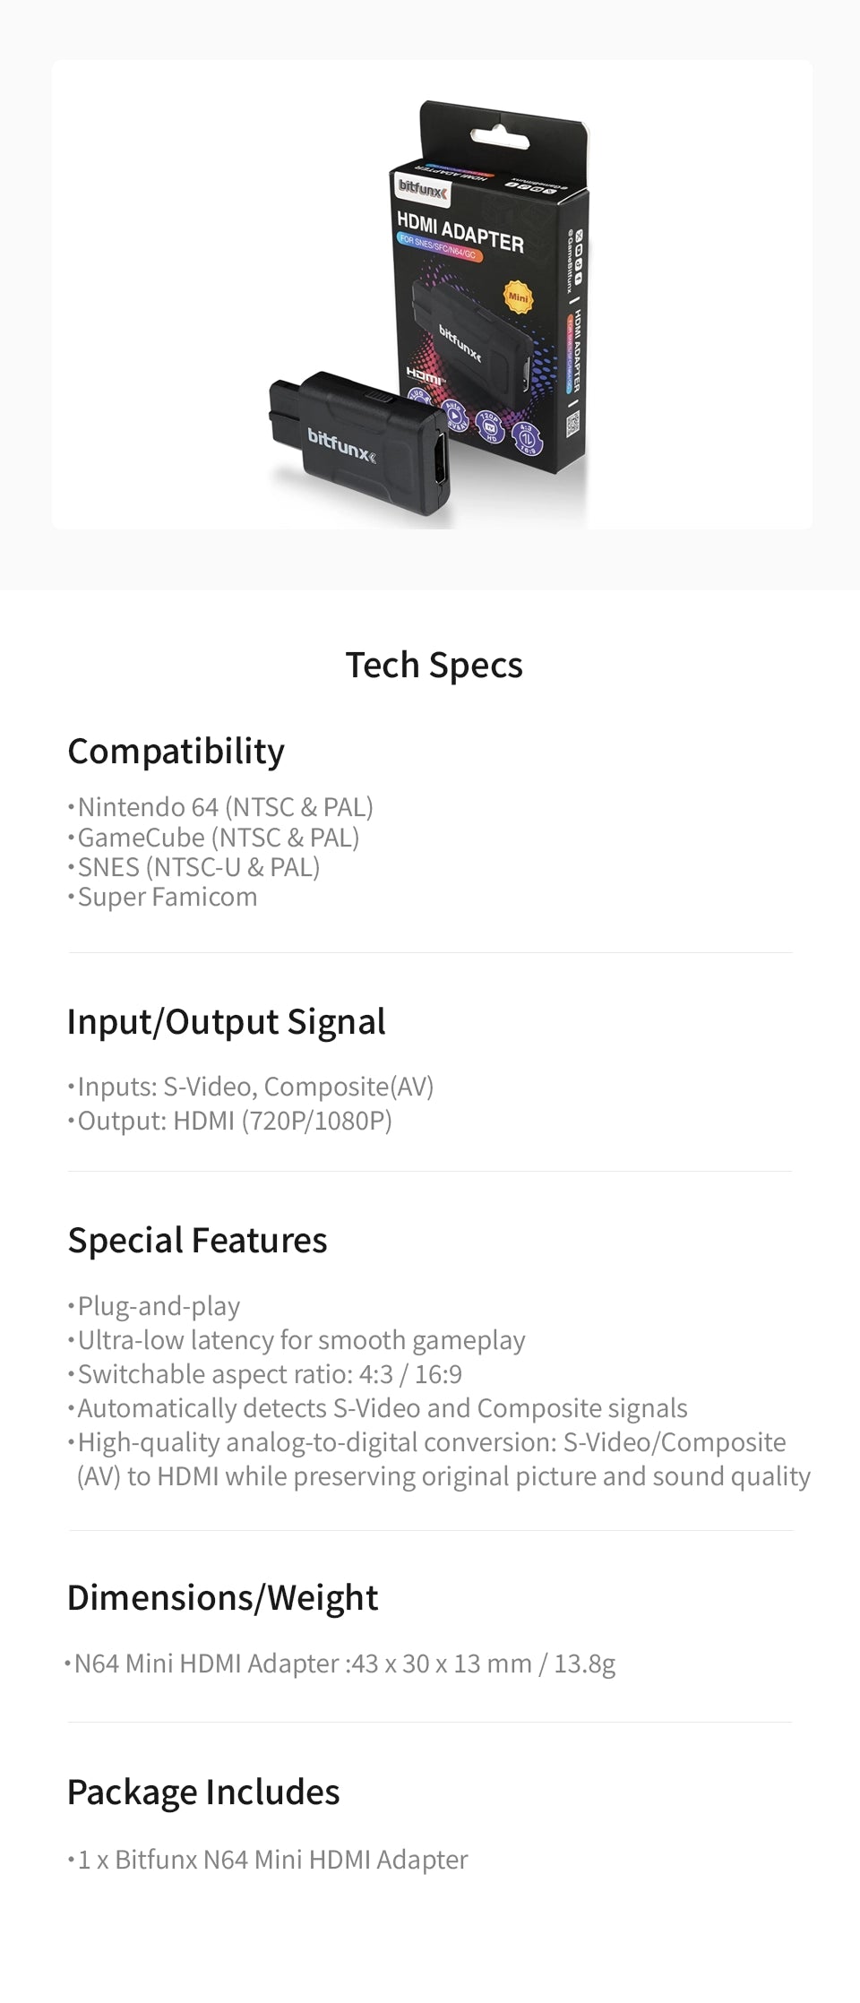Click the 4:3 16:9 aspect ratio badge

(525, 439)
